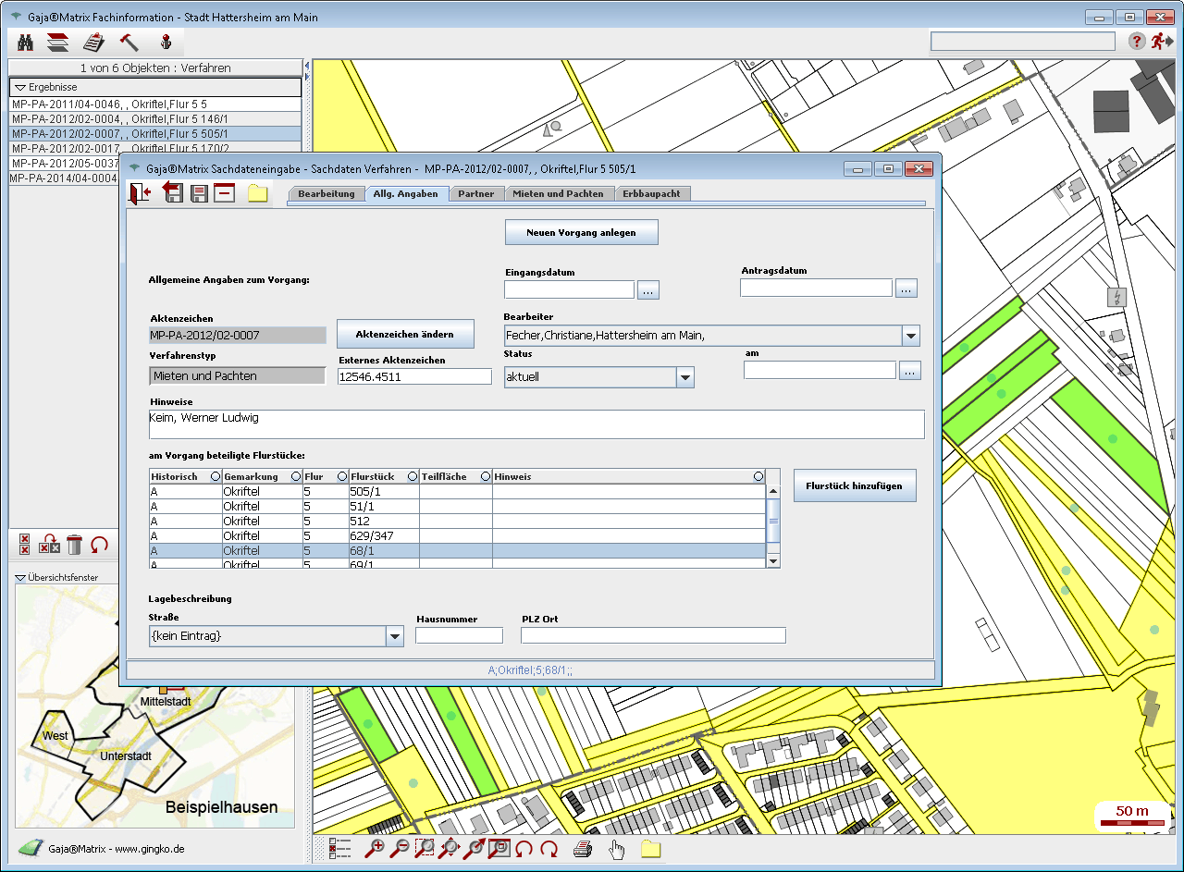Click the floppy disk save icon
The height and width of the screenshot is (872, 1184).
pyautogui.click(x=198, y=193)
